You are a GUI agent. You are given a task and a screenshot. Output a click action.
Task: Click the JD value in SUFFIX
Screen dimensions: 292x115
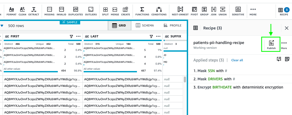[x=165, y=55]
